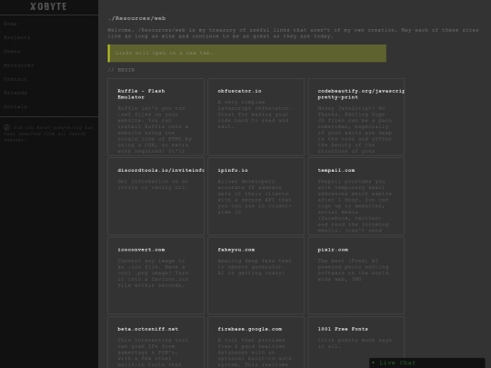This screenshot has height=368, width=491.
Task: Click the 'Links will open in a new tab' notice
Action: pos(246,54)
